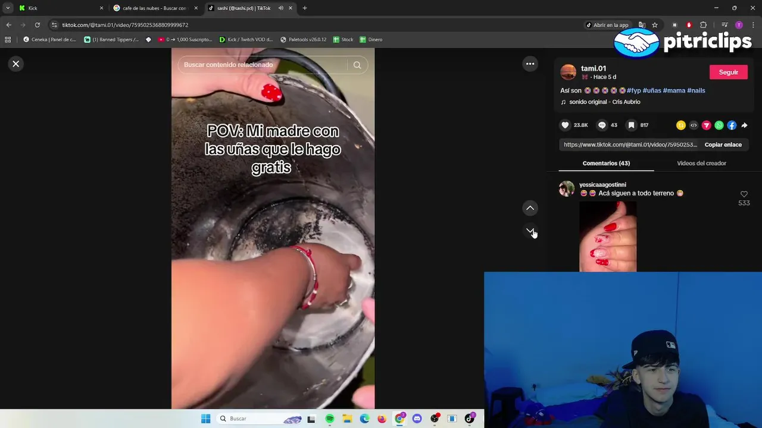Open Kick / Twitch VOD bookmark

[x=246, y=39]
